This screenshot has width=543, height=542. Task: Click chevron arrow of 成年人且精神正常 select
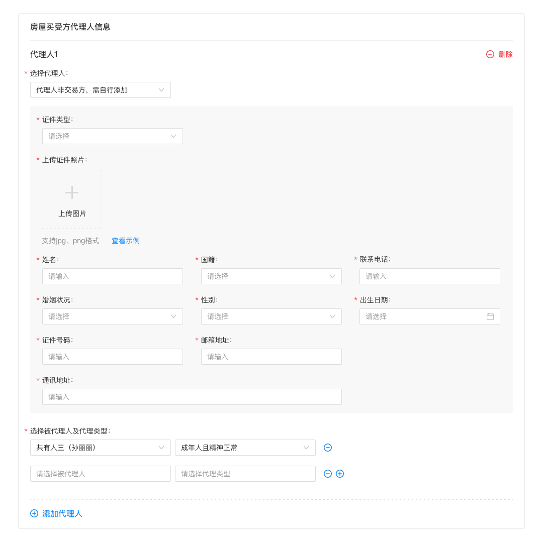(306, 448)
